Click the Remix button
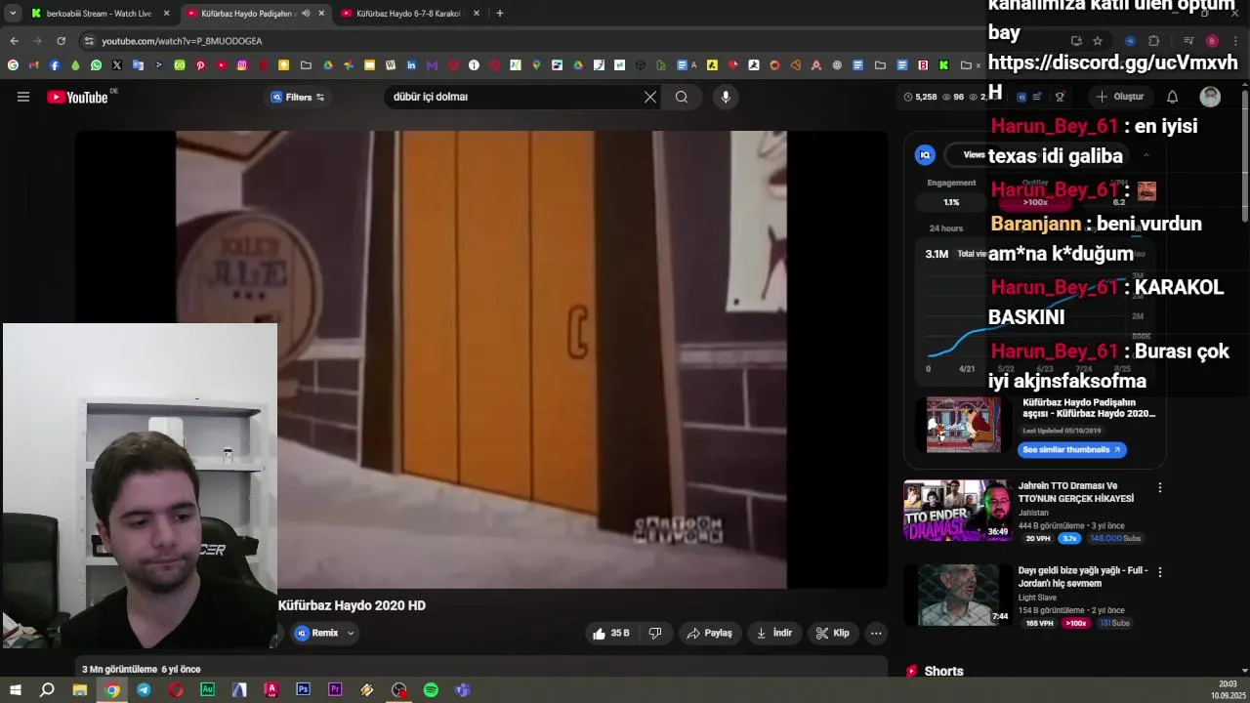The height and width of the screenshot is (703, 1250). point(316,633)
